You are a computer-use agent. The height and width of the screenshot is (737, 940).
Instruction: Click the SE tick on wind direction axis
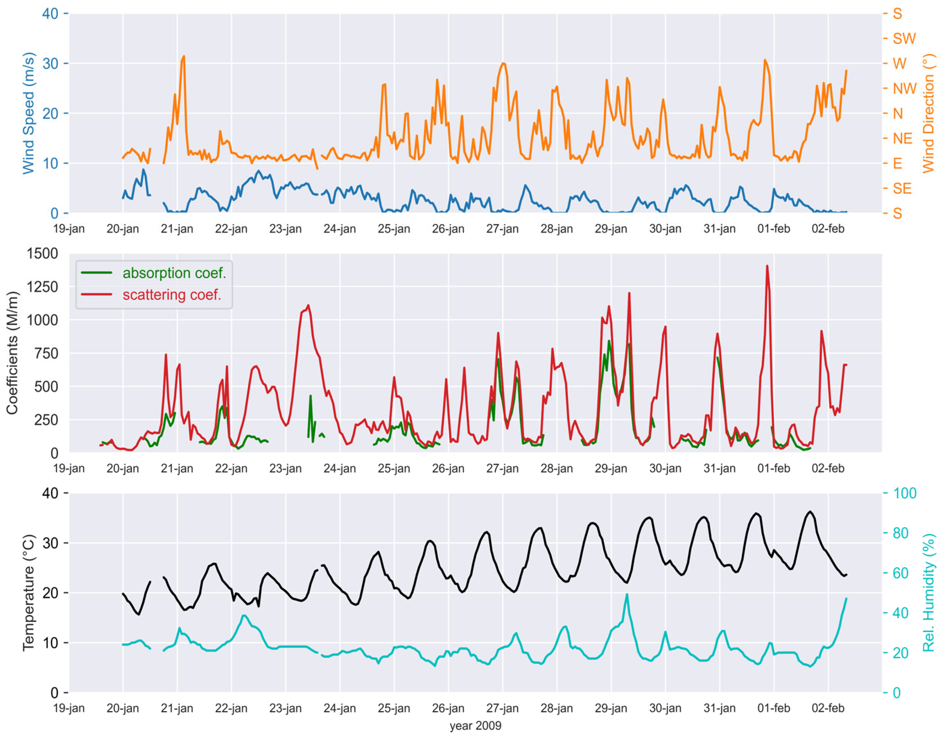coord(902,188)
